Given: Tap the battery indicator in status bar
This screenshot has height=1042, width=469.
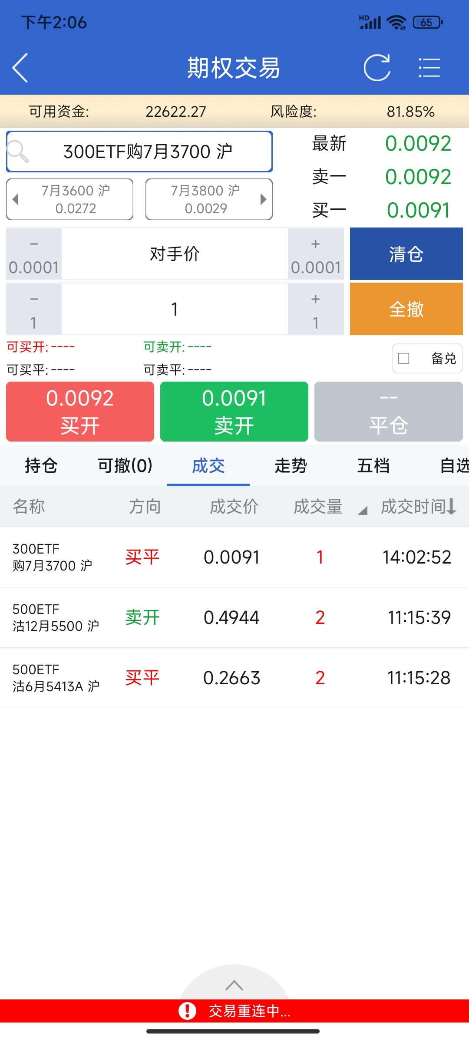Looking at the screenshot, I should (428, 22).
